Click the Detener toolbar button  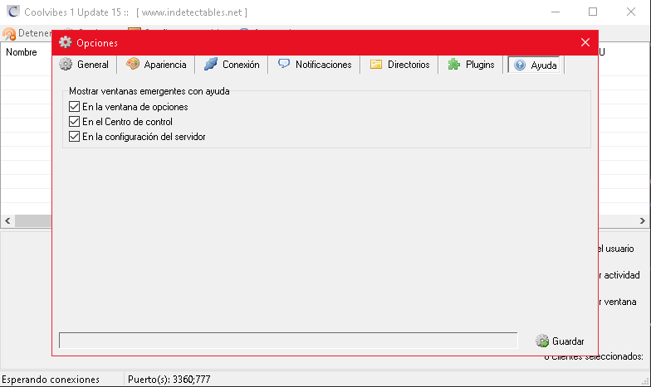click(x=23, y=34)
